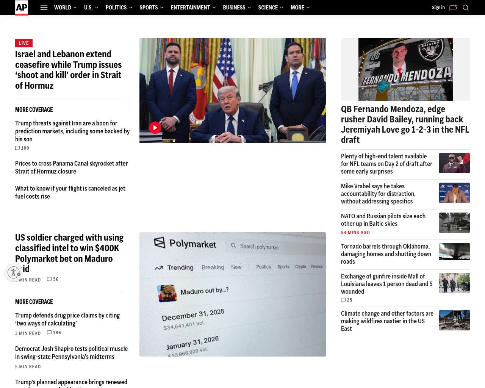This screenshot has width=485, height=388.
Task: Open comments for prediction markets story (100)
Action: click(x=22, y=148)
